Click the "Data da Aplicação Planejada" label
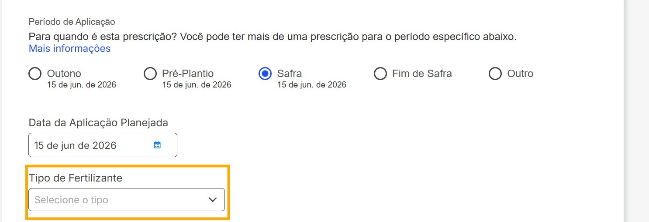649x222 pixels. [98, 123]
